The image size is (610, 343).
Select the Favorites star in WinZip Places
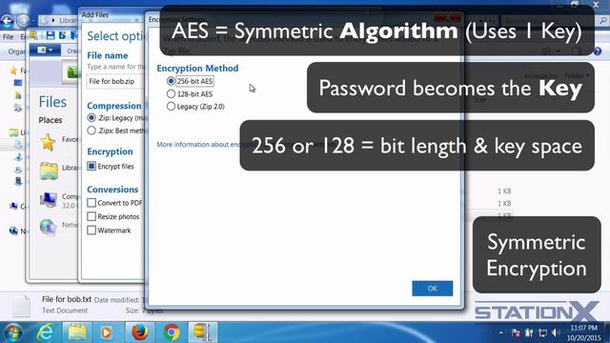pos(48,142)
